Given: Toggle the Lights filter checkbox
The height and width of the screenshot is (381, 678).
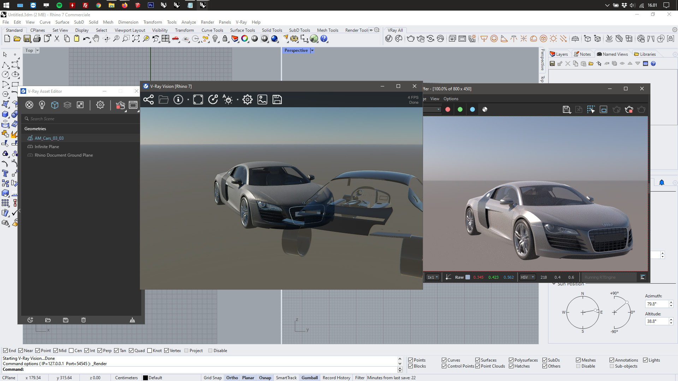Looking at the screenshot, I should [x=646, y=360].
